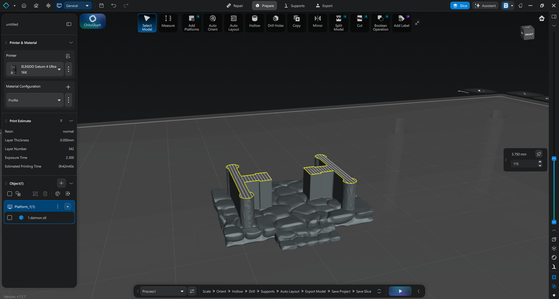559x299 pixels.
Task: Redo the last undone action
Action: point(126,6)
